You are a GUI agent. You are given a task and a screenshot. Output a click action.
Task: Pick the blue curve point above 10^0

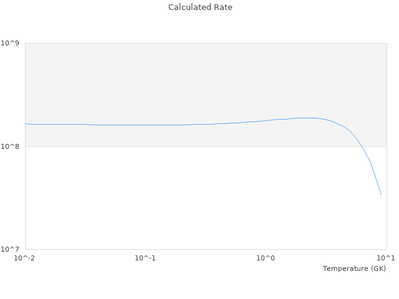(266, 120)
